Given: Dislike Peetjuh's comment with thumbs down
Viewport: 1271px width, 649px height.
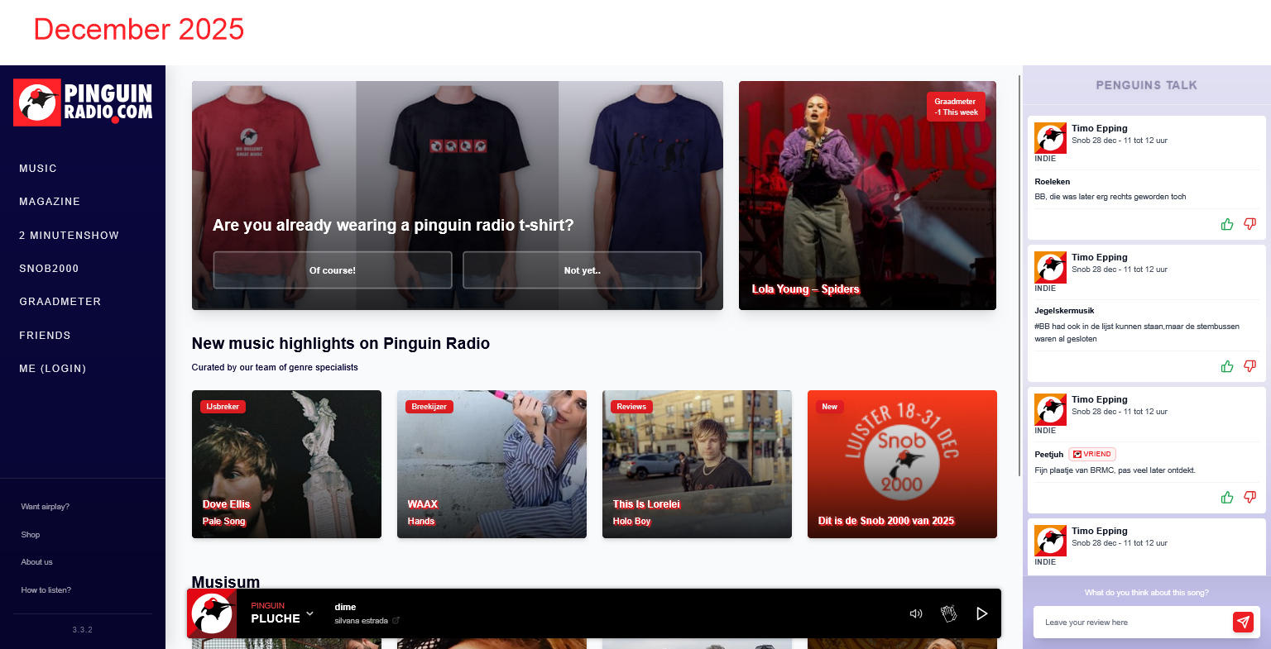Looking at the screenshot, I should tap(1249, 497).
